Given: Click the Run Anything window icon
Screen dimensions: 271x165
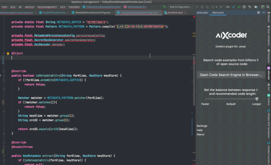Looking at the screenshot, I should 263,7.
